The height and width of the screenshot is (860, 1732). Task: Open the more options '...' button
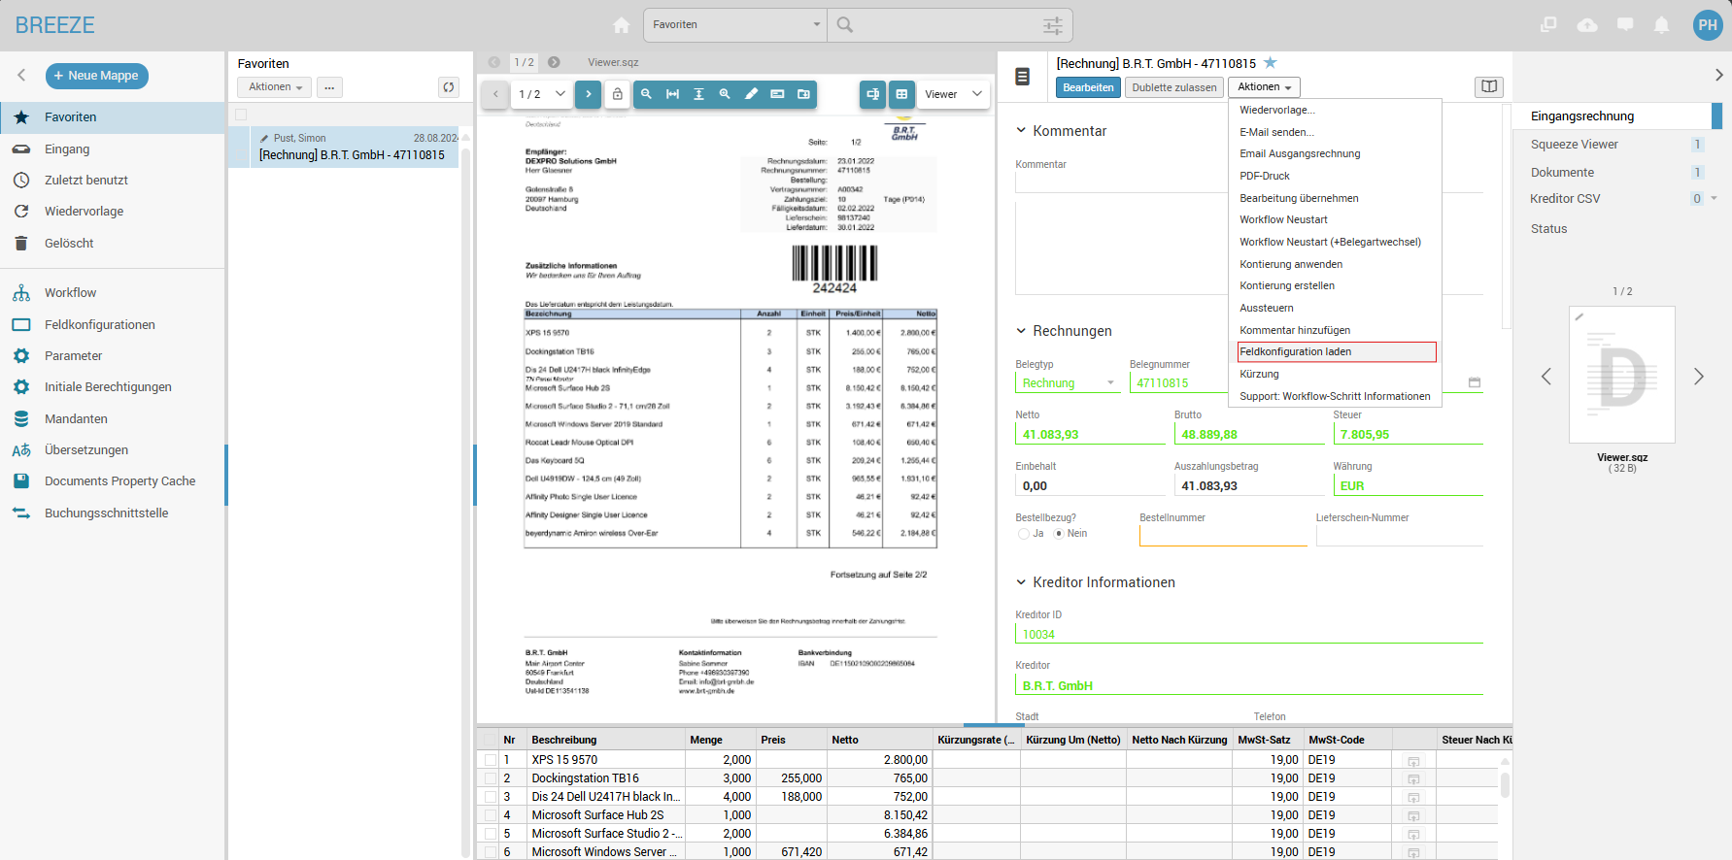[x=329, y=87]
